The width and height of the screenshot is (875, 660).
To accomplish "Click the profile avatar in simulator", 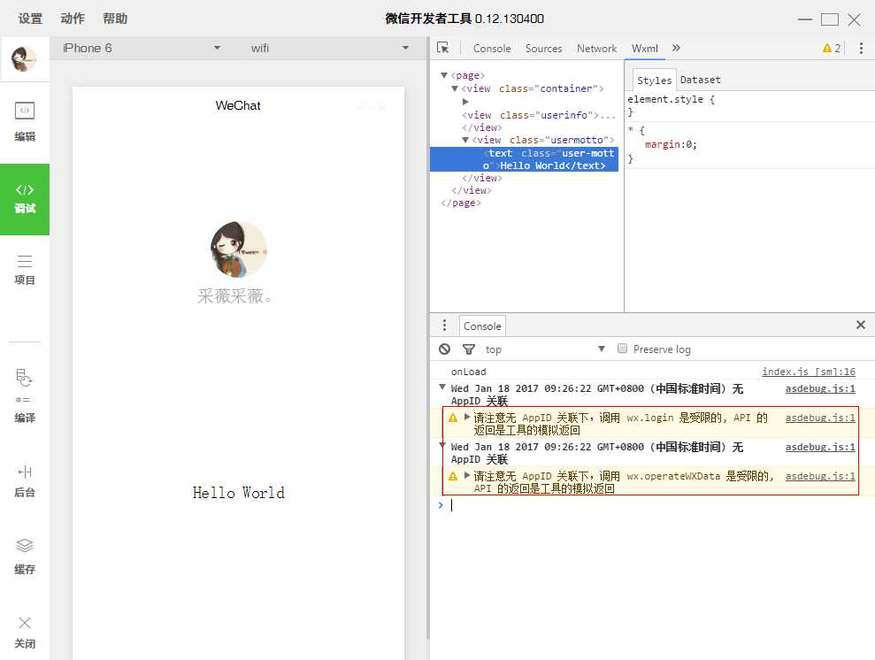I will pos(238,249).
